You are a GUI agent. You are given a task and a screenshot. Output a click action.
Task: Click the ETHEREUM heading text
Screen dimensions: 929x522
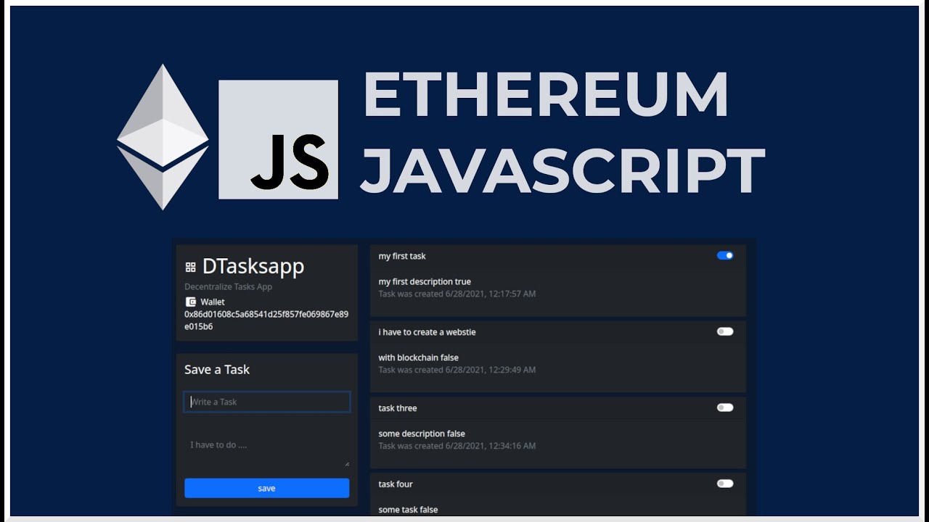click(x=546, y=95)
